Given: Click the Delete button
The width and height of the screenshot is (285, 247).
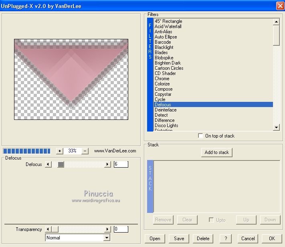Looking at the screenshot, I should coord(203,239).
